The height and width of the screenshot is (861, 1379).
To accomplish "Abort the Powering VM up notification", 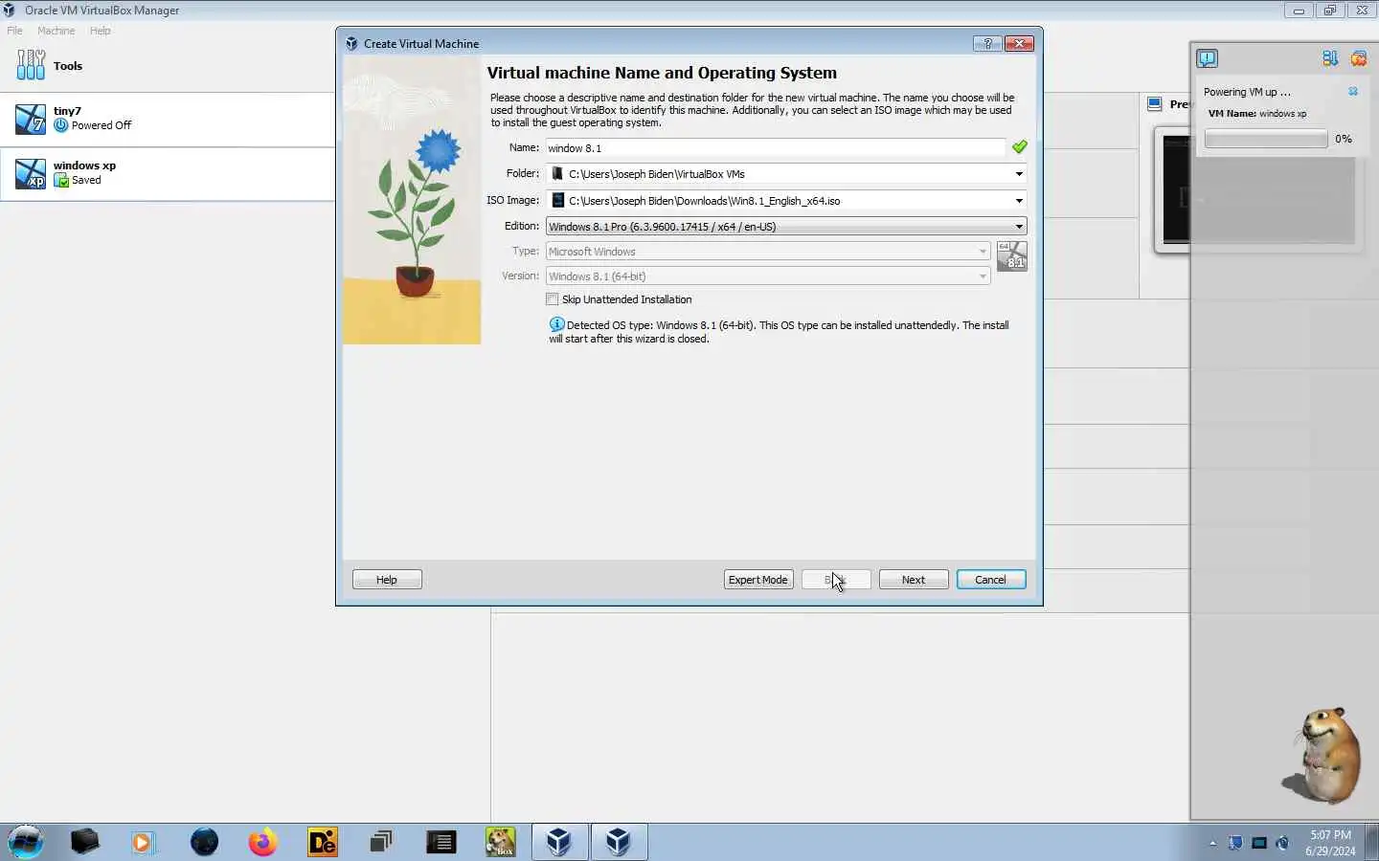I will pos(1353,92).
